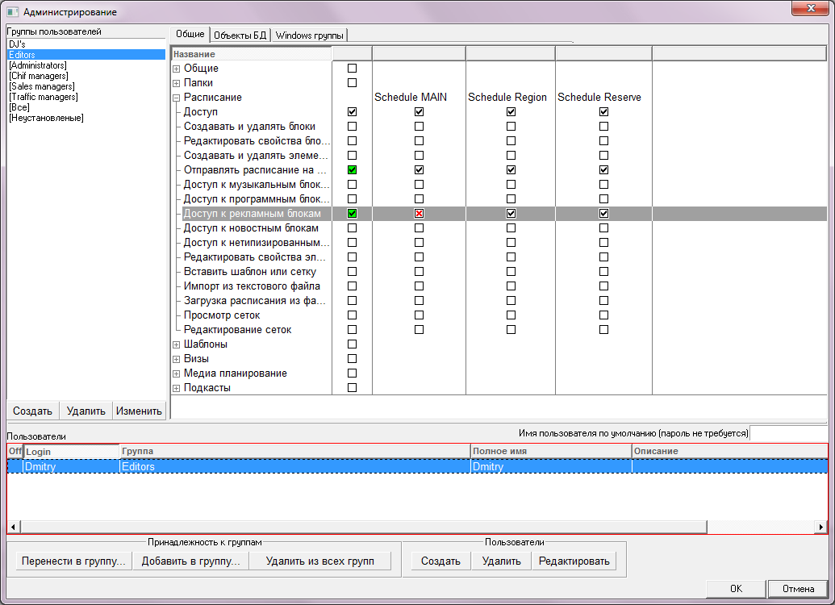Click the Login column header
The image size is (835, 605).
point(71,452)
